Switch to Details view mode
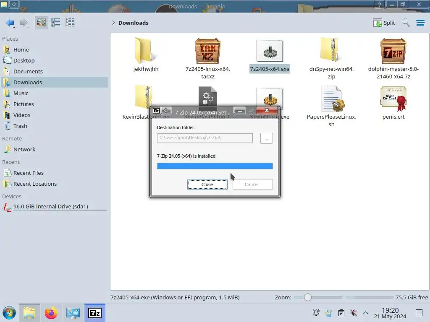 (x=70, y=23)
